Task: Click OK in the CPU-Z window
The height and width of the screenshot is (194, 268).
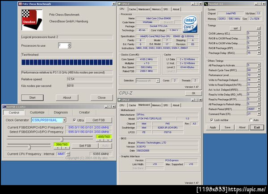Action: (x=193, y=93)
